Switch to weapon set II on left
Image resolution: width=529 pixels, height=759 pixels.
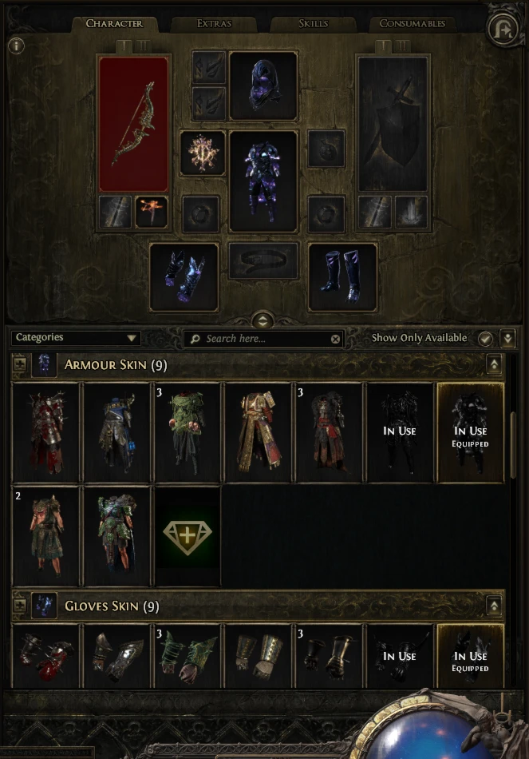[143, 46]
